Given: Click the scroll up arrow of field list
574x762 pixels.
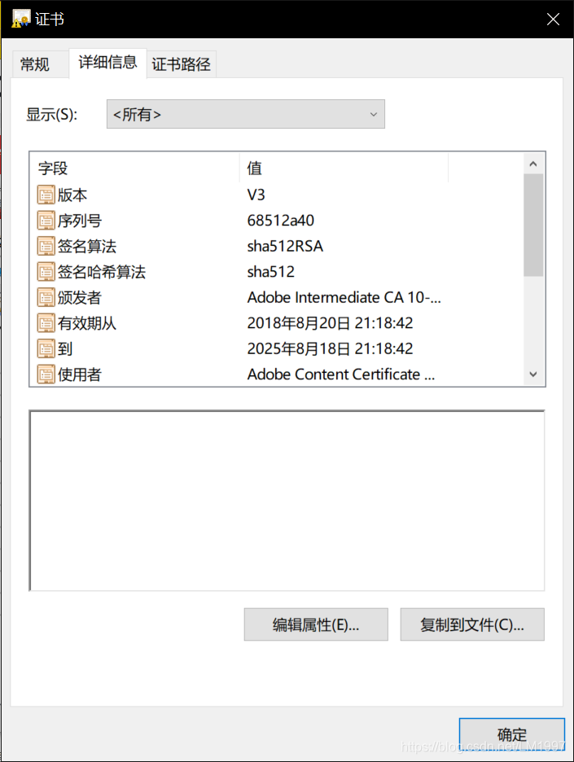Looking at the screenshot, I should (x=533, y=164).
